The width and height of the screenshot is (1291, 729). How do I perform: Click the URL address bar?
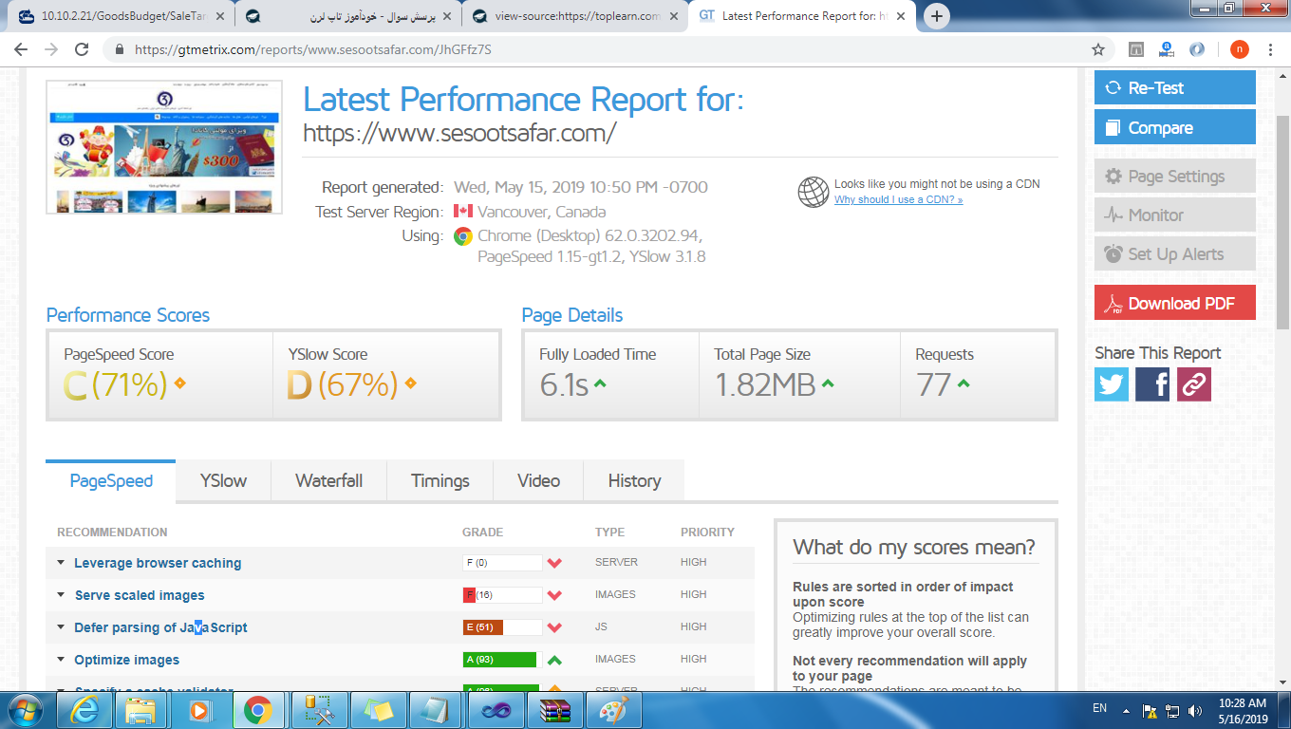coord(608,49)
